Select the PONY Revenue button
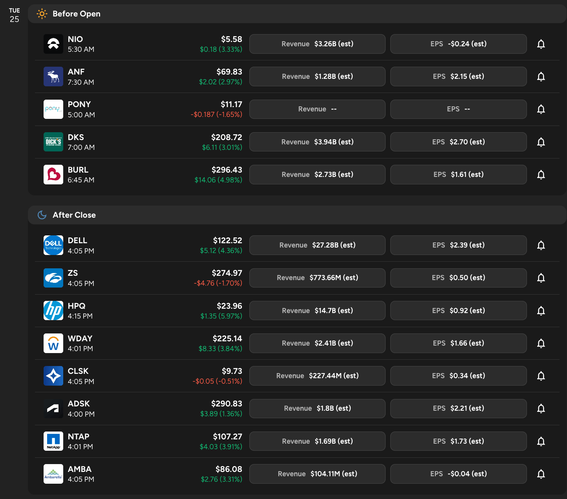Image resolution: width=567 pixels, height=499 pixels. click(317, 109)
